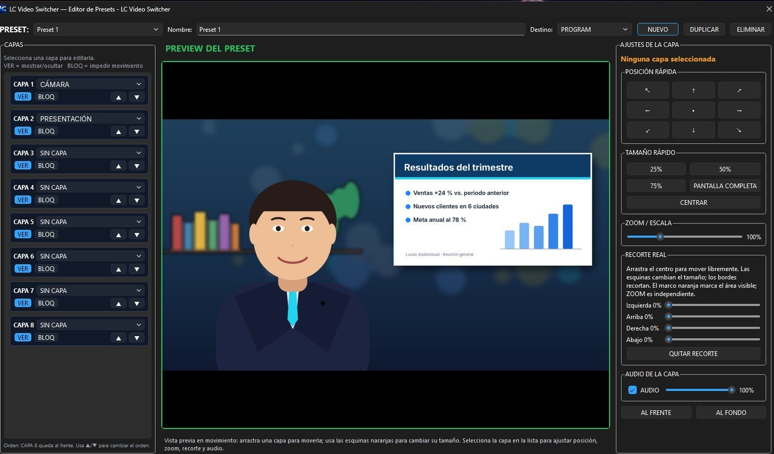Move CAPA 5 up in order
This screenshot has width=774, height=454.
point(118,235)
